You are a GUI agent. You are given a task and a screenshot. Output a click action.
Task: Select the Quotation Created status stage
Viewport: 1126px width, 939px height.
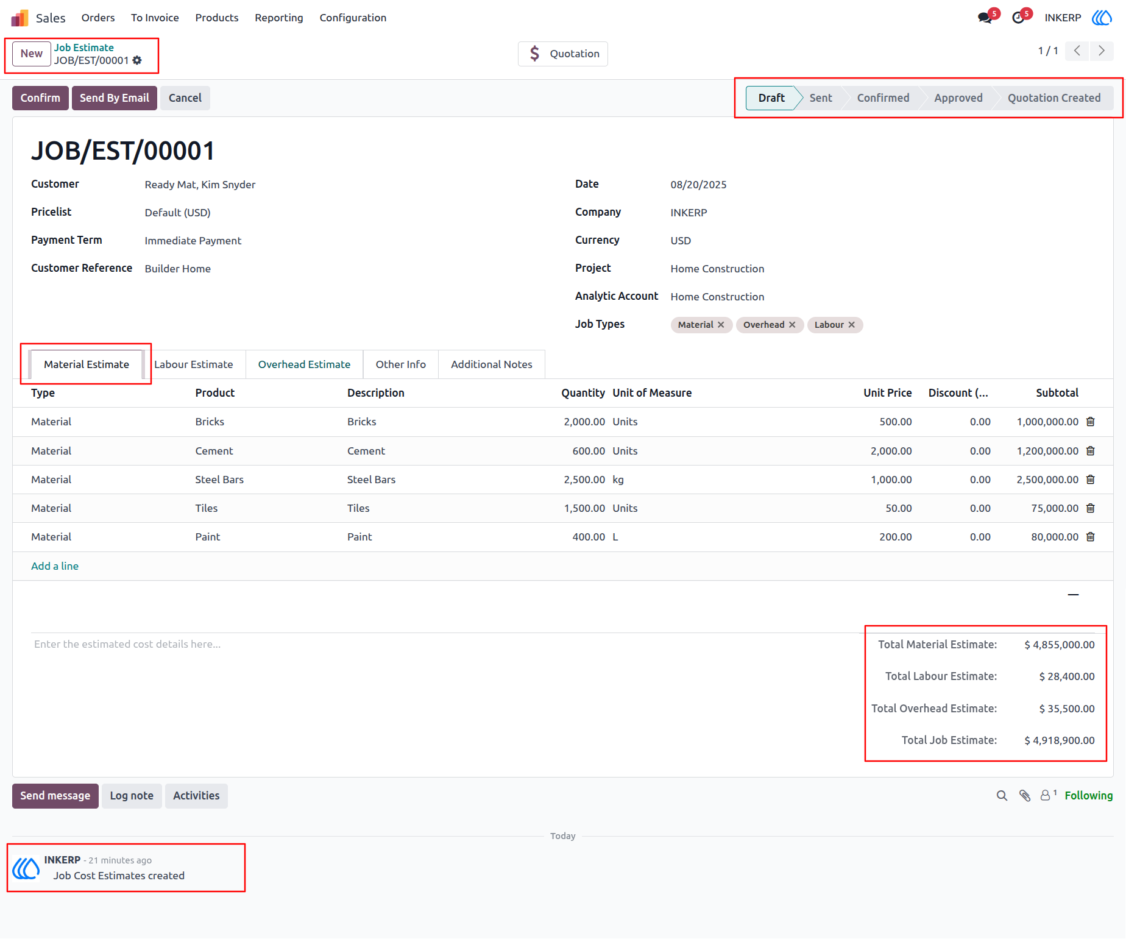1054,98
